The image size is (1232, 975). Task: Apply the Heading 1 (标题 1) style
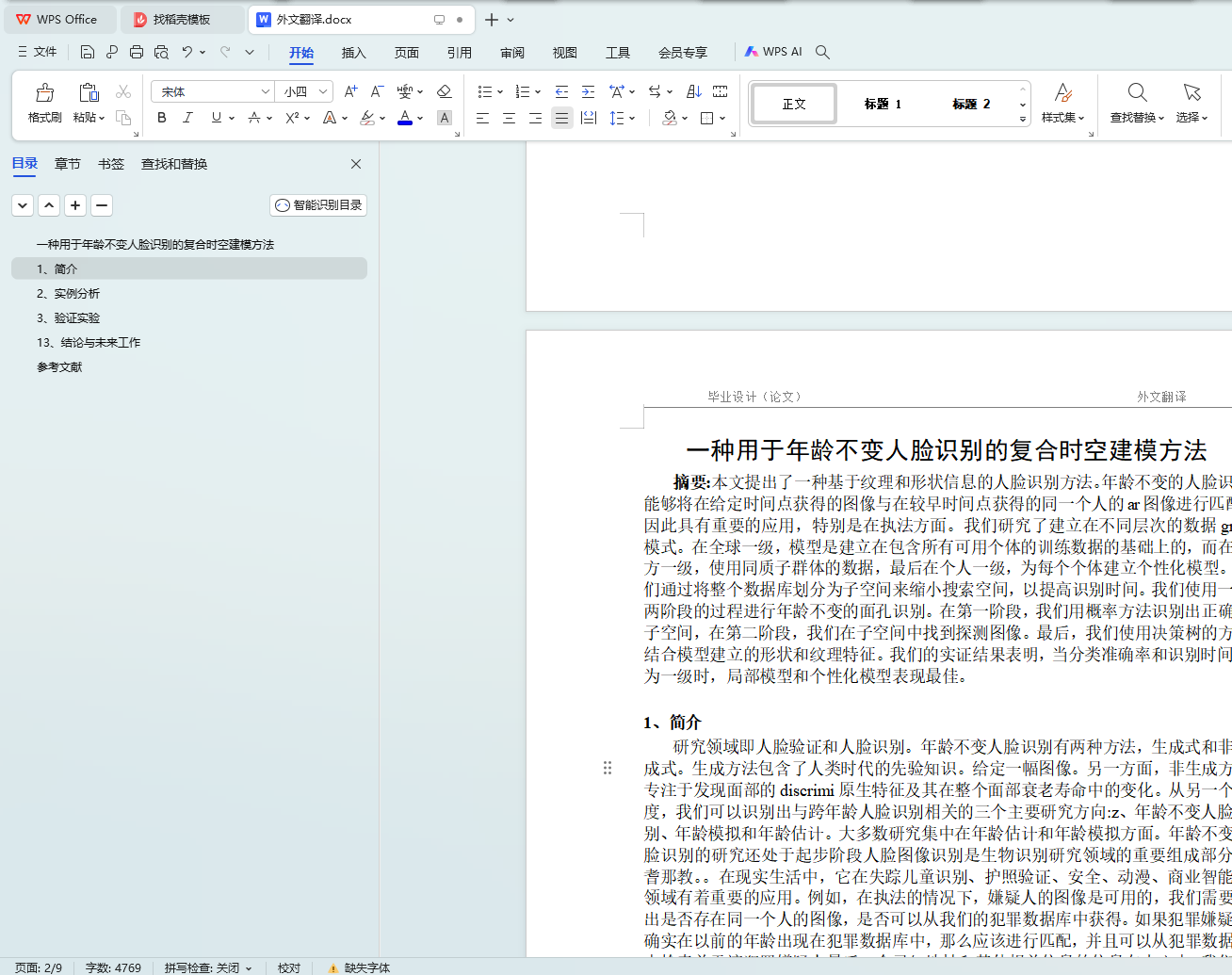tap(883, 104)
